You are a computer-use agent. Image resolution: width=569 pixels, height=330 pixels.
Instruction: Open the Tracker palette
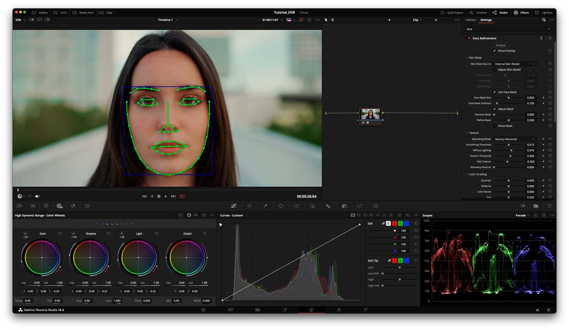click(297, 206)
